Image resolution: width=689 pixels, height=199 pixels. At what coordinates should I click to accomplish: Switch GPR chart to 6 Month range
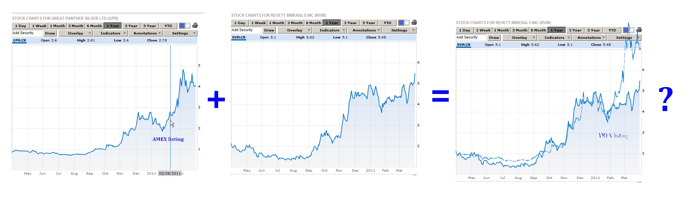click(95, 26)
